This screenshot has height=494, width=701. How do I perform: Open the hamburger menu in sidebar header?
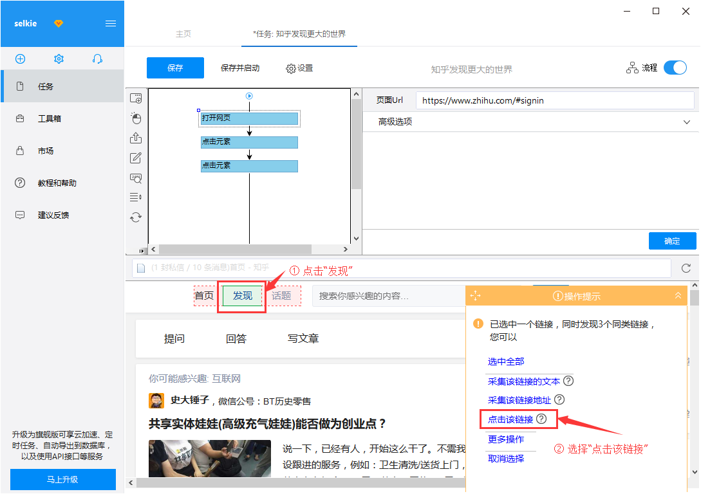click(111, 24)
